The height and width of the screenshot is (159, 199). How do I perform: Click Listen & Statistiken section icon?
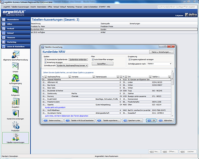click(x=4, y=46)
